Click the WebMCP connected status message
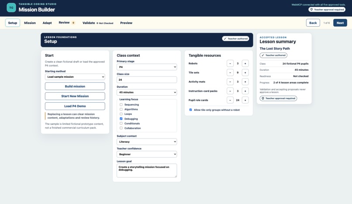Screen dimensions: 352x204 pos(318,4)
